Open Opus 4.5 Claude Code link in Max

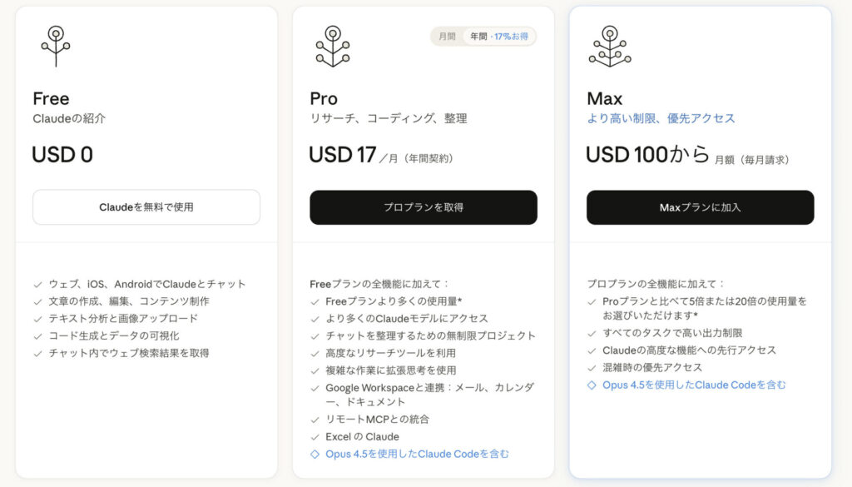pos(694,385)
